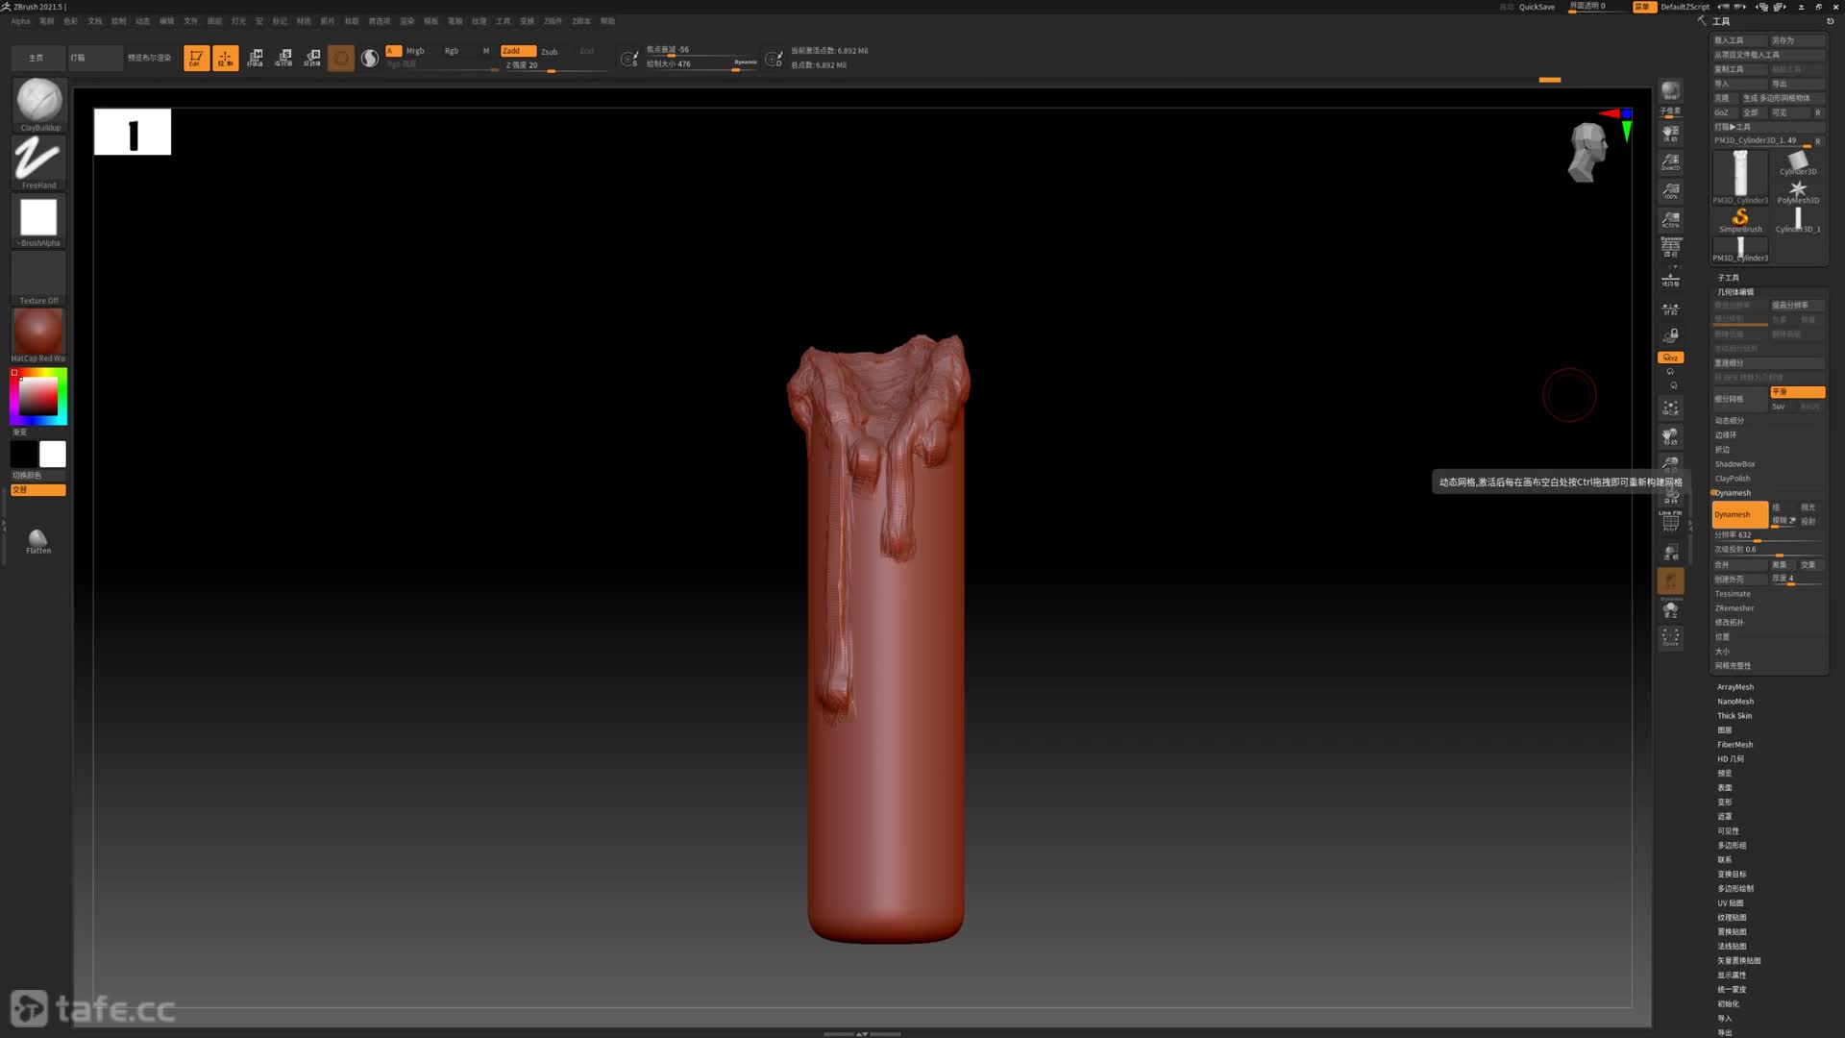Click the BPR render icon

pos(1670,91)
